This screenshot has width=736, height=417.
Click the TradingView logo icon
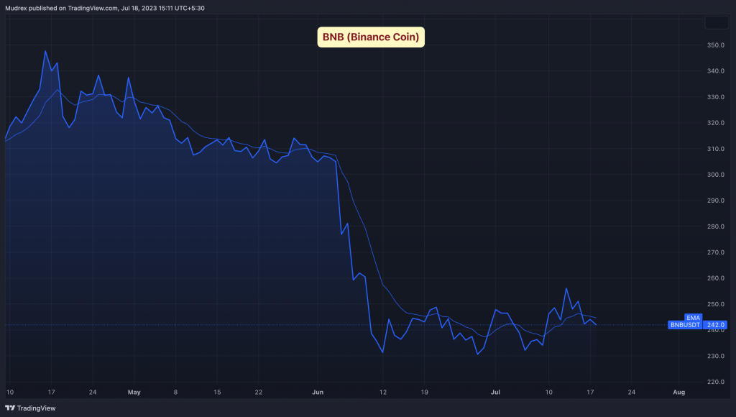(10, 408)
